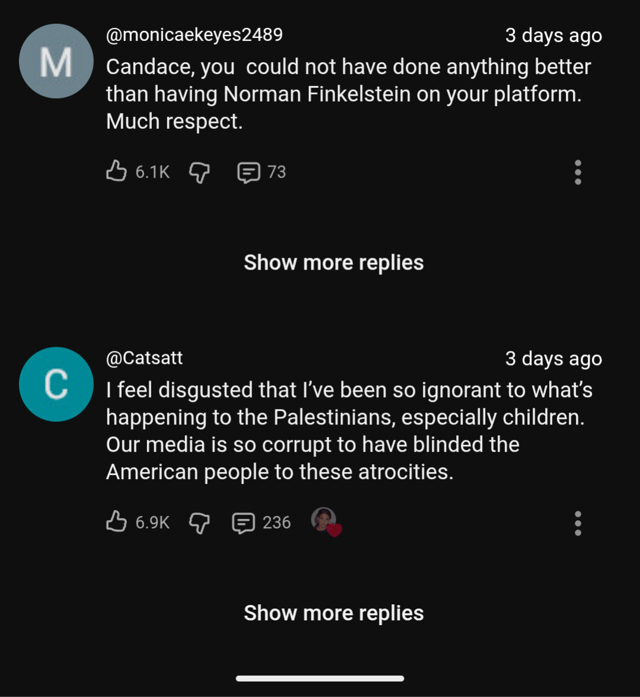Tap the reply icon beside count 236
This screenshot has width=640, height=697.
point(243,522)
